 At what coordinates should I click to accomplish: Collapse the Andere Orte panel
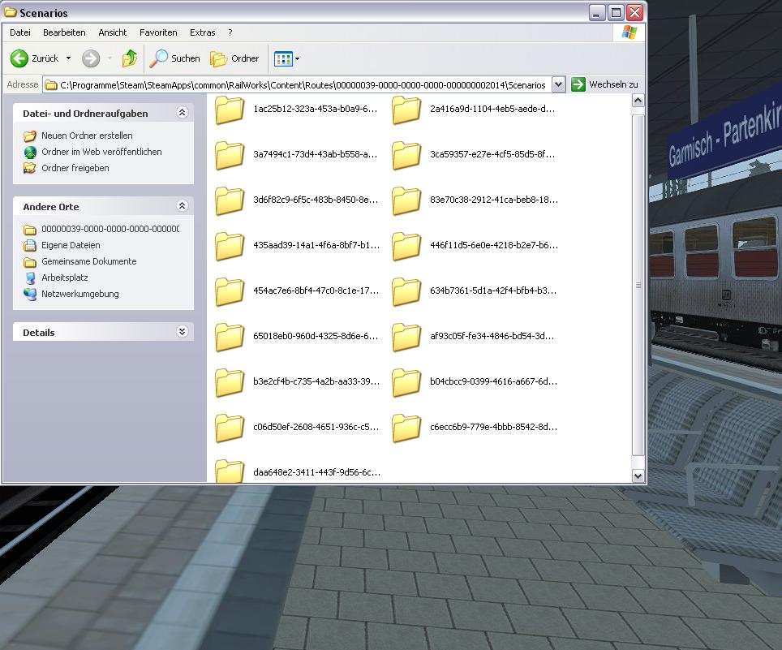182,206
